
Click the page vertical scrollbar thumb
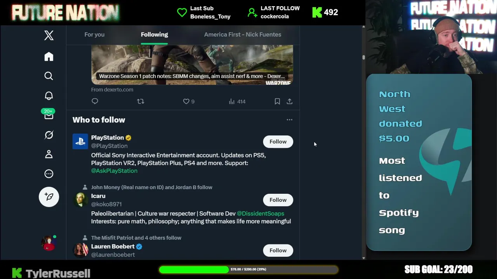363,57
